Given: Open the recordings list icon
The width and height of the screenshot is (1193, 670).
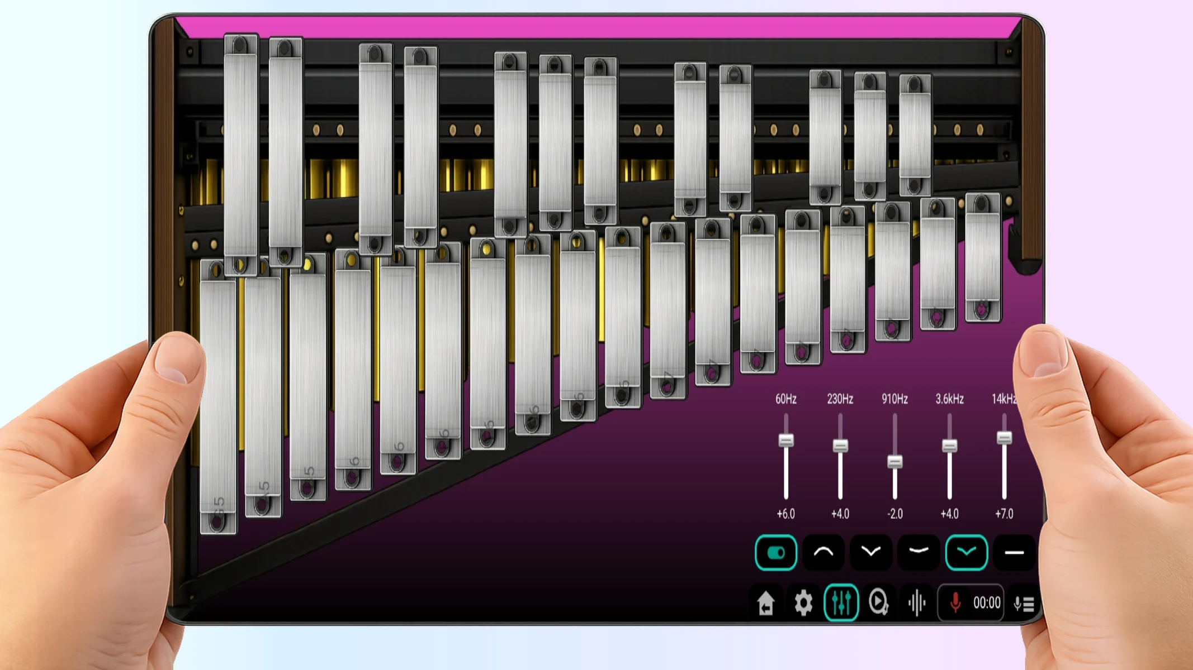Looking at the screenshot, I should pyautogui.click(x=1024, y=604).
